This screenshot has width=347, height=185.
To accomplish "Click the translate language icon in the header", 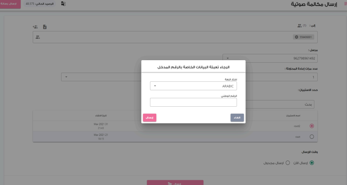I will coord(63,4).
